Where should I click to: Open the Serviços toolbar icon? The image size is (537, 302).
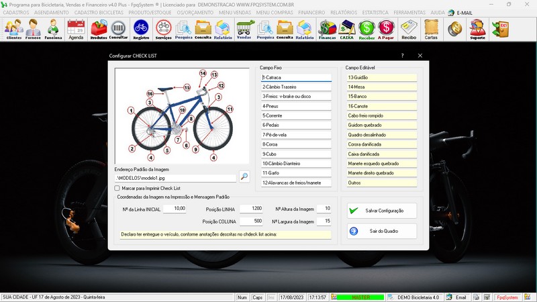pyautogui.click(x=163, y=30)
